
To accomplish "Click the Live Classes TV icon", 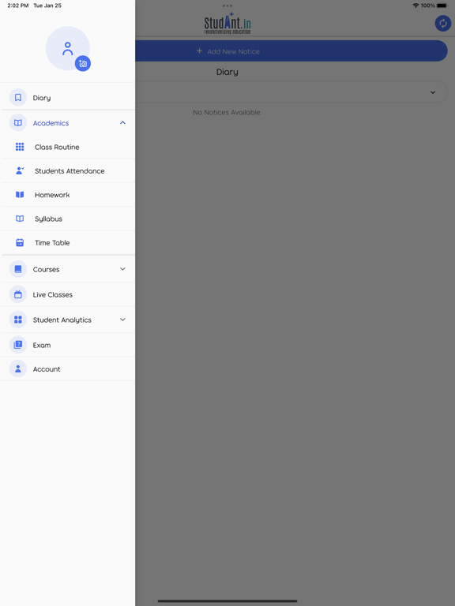I will pyautogui.click(x=18, y=294).
